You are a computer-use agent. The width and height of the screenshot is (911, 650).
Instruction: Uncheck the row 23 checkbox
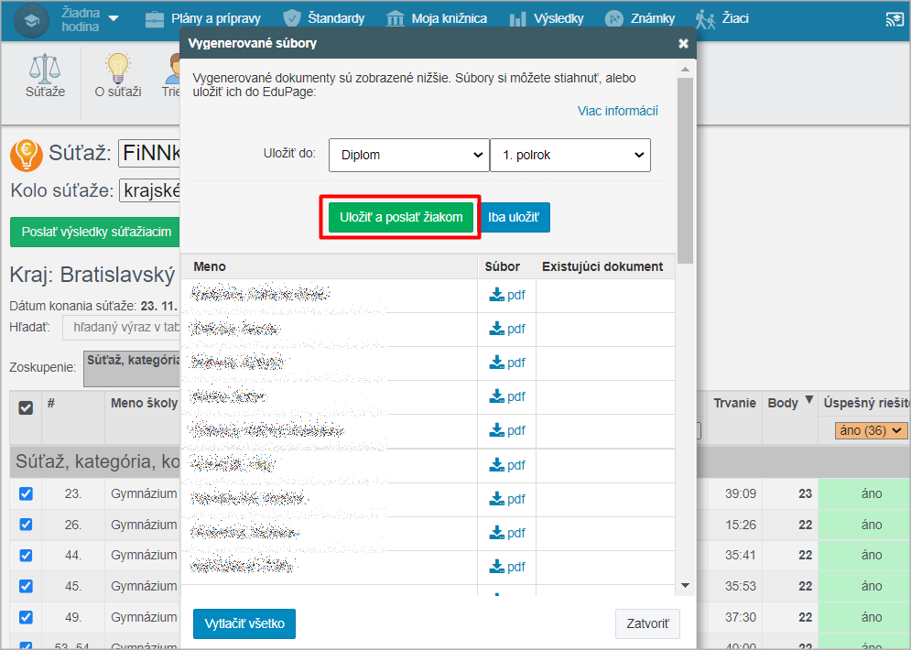click(x=26, y=493)
